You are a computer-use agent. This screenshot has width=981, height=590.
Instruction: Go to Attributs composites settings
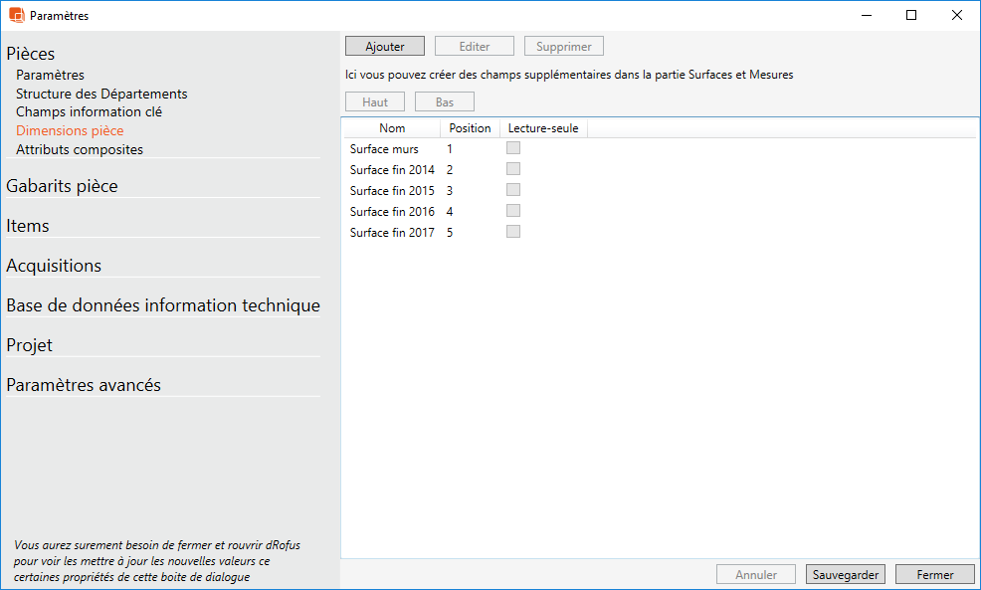pyautogui.click(x=80, y=150)
